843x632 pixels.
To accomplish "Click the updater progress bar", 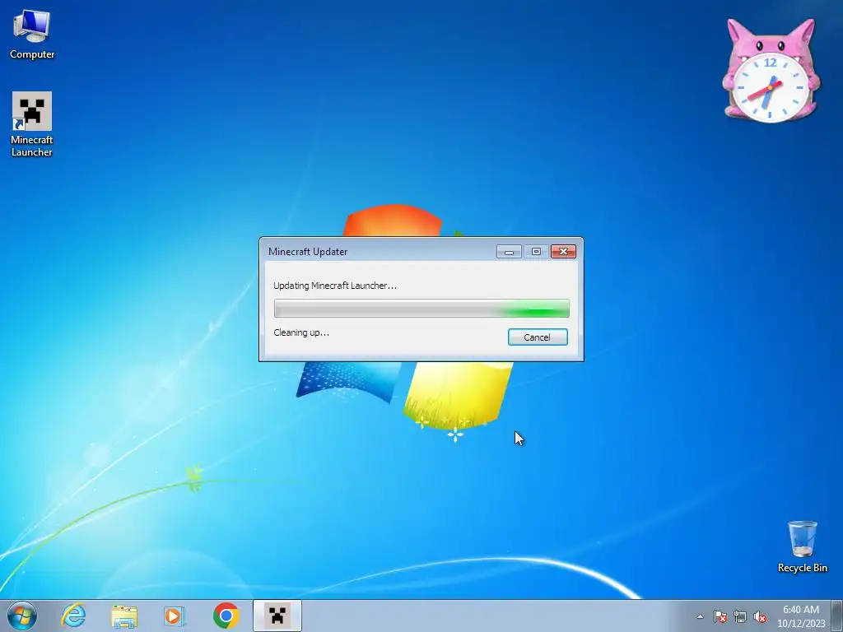I will point(421,309).
